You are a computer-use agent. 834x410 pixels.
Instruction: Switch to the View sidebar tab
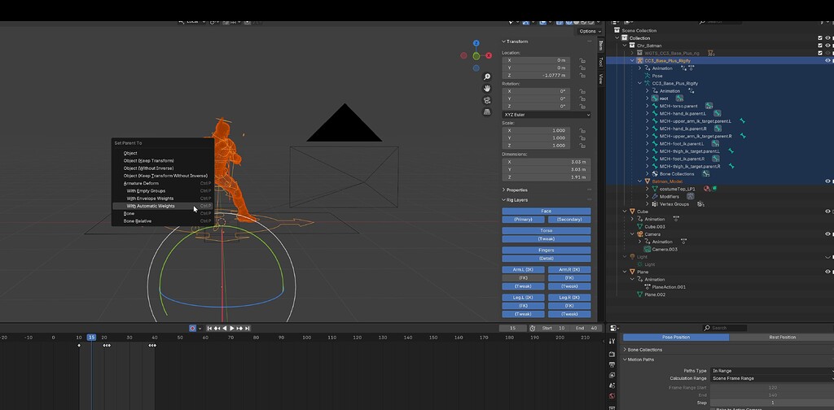(600, 79)
